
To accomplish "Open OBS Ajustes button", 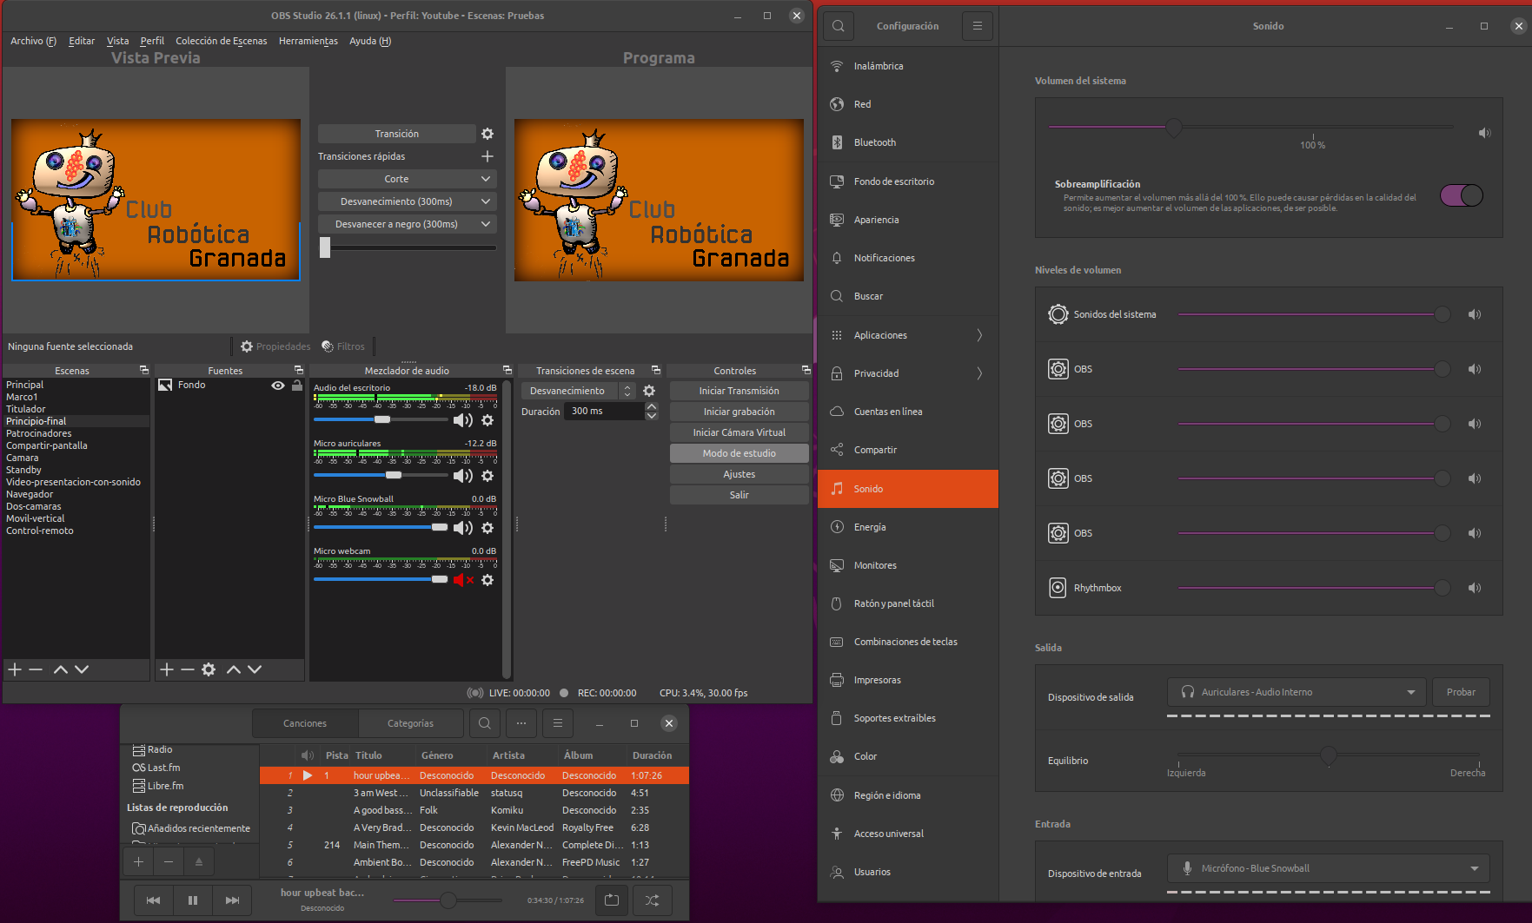I will [x=739, y=474].
